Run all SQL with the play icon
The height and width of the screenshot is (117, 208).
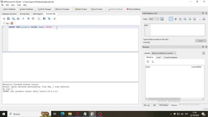(x=23, y=19)
